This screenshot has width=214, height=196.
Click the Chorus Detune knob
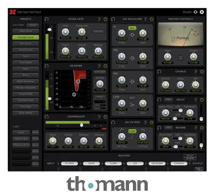[166, 85]
